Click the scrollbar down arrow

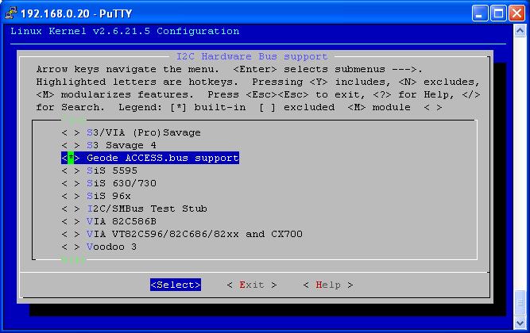tap(520, 323)
